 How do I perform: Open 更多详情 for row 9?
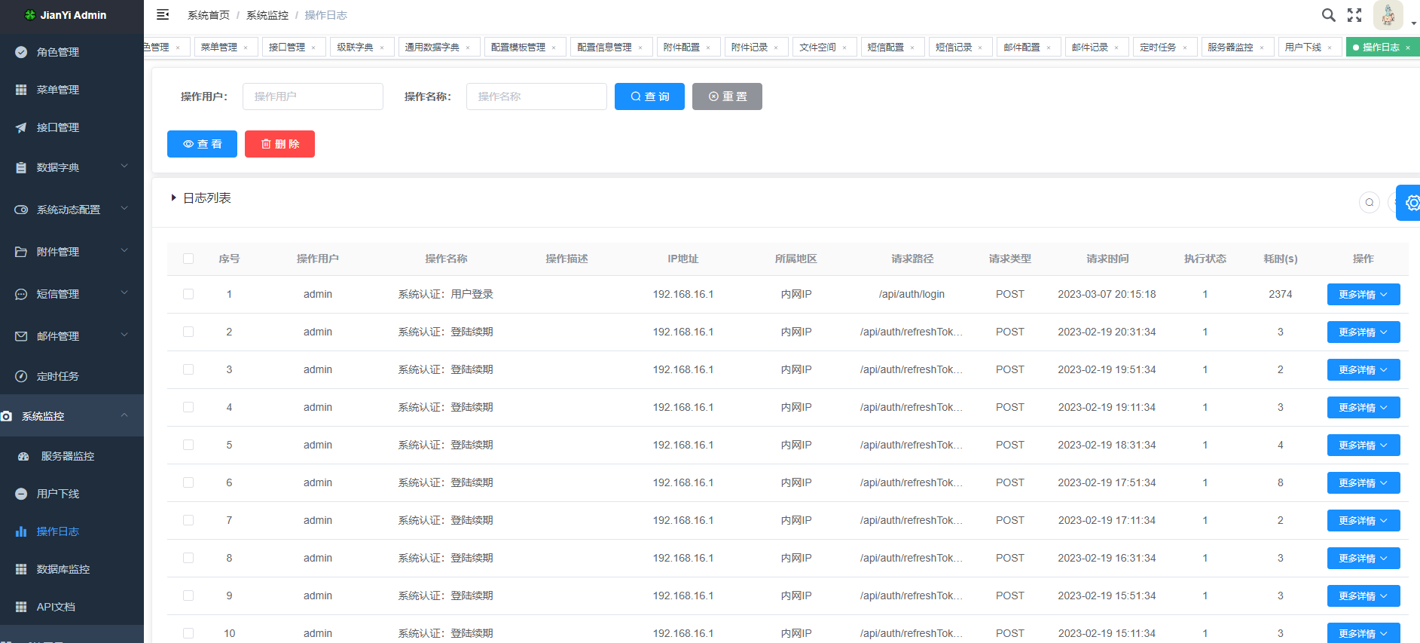click(1364, 596)
